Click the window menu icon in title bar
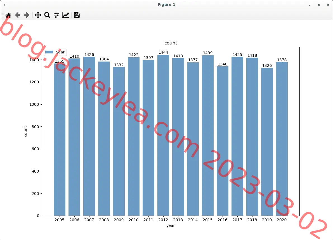 5,5
